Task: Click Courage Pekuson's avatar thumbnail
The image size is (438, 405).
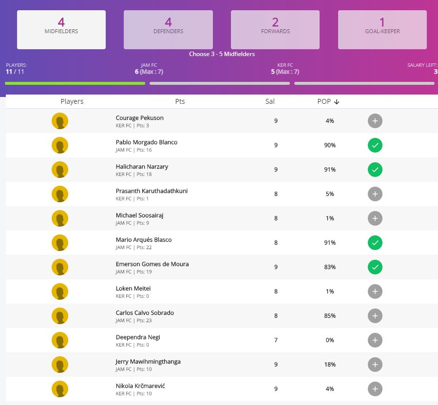Action: point(60,121)
